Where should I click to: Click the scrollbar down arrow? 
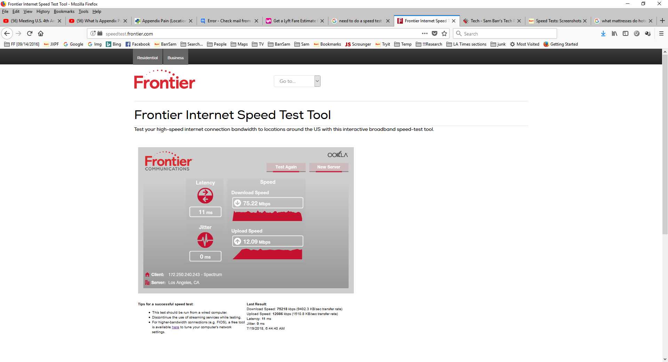coord(665,359)
